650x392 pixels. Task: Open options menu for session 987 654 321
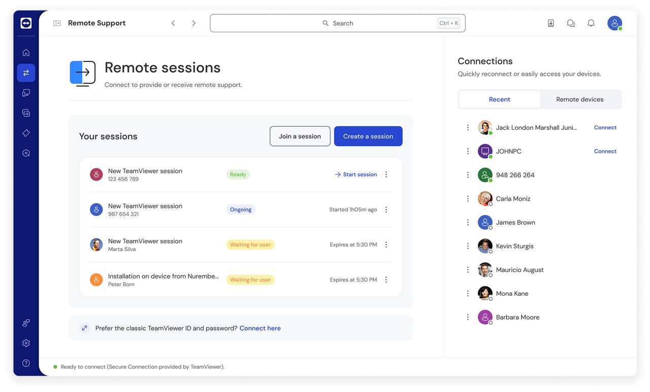pos(386,209)
